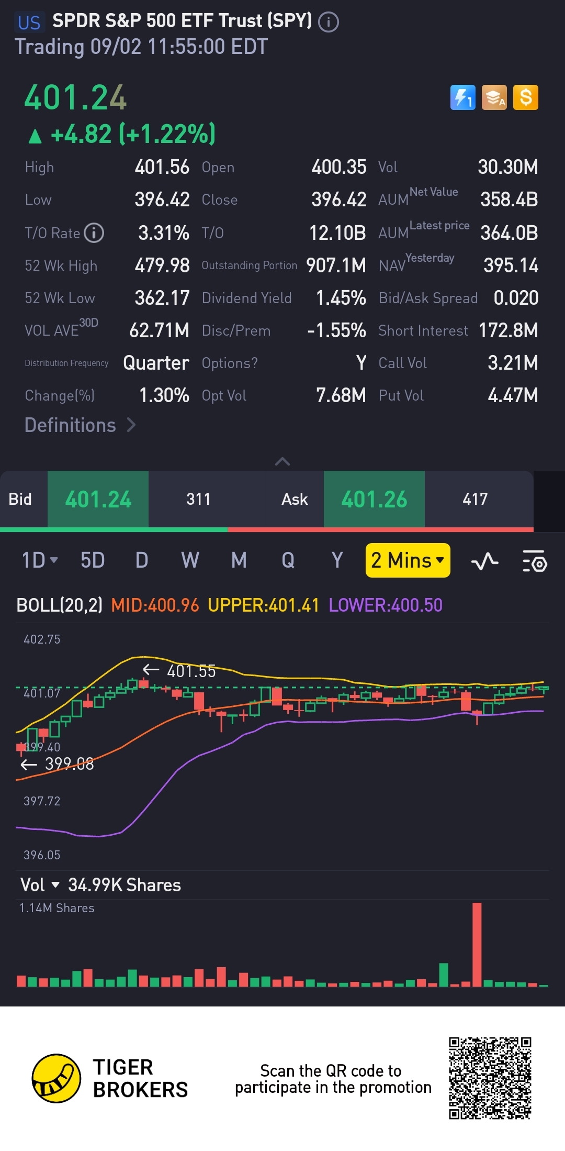Tap the 399.08 low marker on chart
565x1151 pixels.
[x=58, y=765]
